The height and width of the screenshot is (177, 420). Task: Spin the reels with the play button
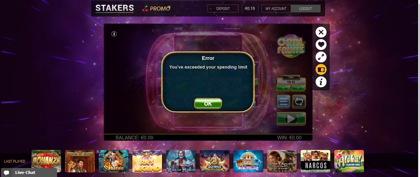click(291, 119)
